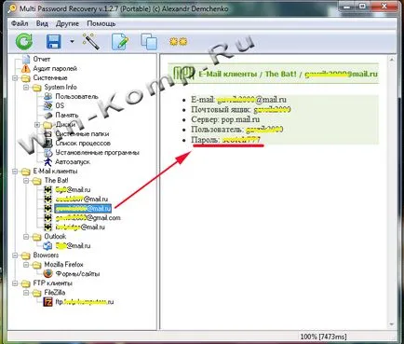The width and height of the screenshot is (404, 344).
Task: Select Формы/сайты under Mozilla Firefox
Action: click(77, 274)
